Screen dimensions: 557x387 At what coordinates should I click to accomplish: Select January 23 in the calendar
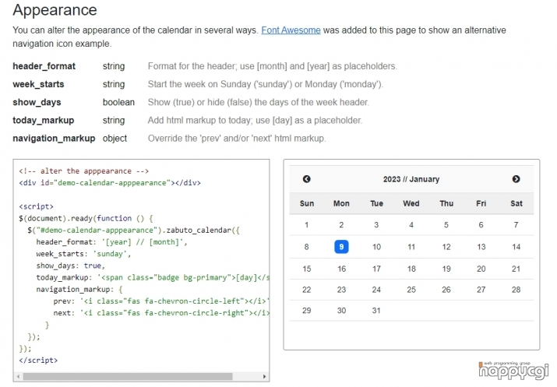coord(341,290)
